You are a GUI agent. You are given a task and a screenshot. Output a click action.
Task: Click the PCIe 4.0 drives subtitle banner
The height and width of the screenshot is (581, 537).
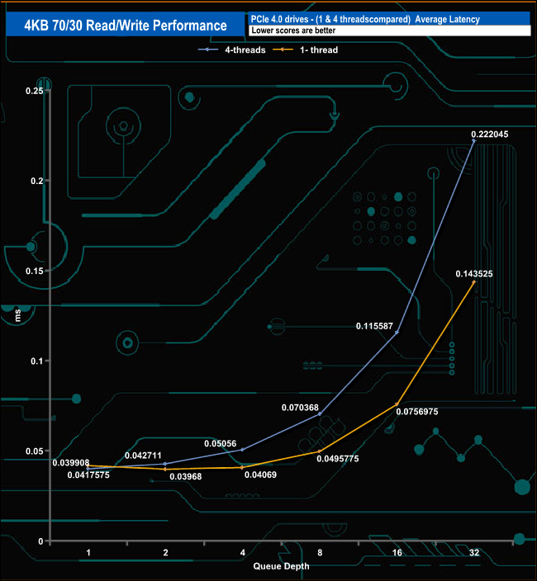click(x=389, y=19)
